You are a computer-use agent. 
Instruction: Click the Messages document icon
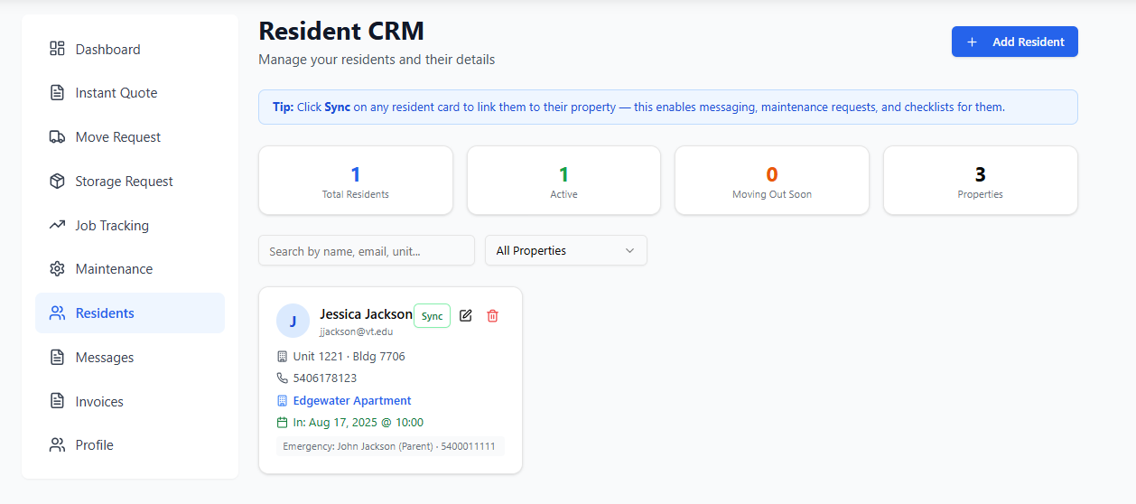point(57,358)
